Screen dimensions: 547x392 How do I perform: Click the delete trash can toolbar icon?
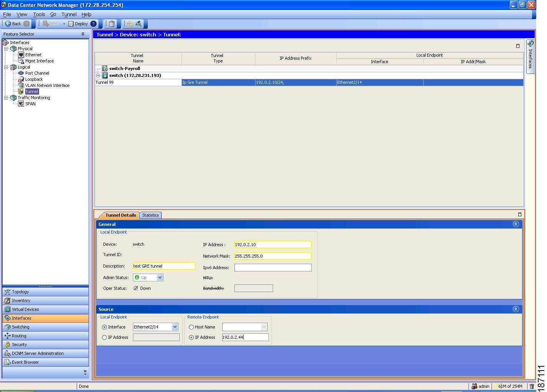tap(112, 24)
